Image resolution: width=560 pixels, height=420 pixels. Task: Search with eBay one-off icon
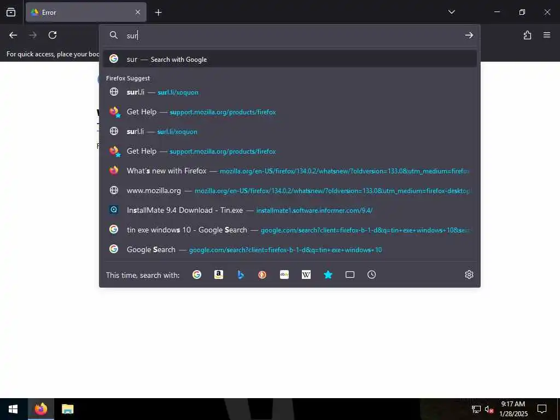click(x=284, y=275)
